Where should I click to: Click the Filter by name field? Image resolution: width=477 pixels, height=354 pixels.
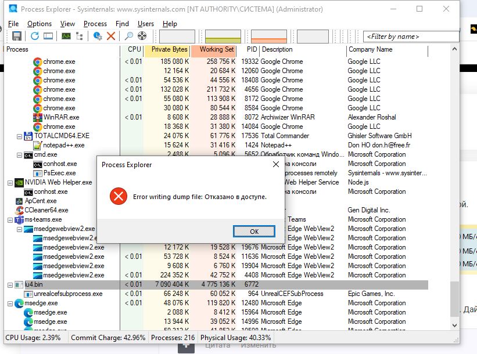[x=411, y=37]
